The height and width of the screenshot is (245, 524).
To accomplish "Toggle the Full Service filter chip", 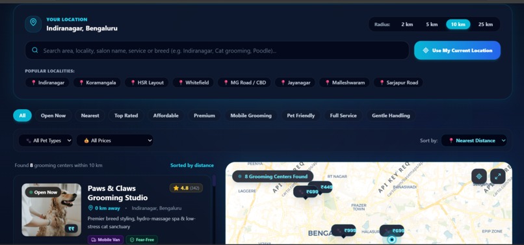I will tap(343, 116).
